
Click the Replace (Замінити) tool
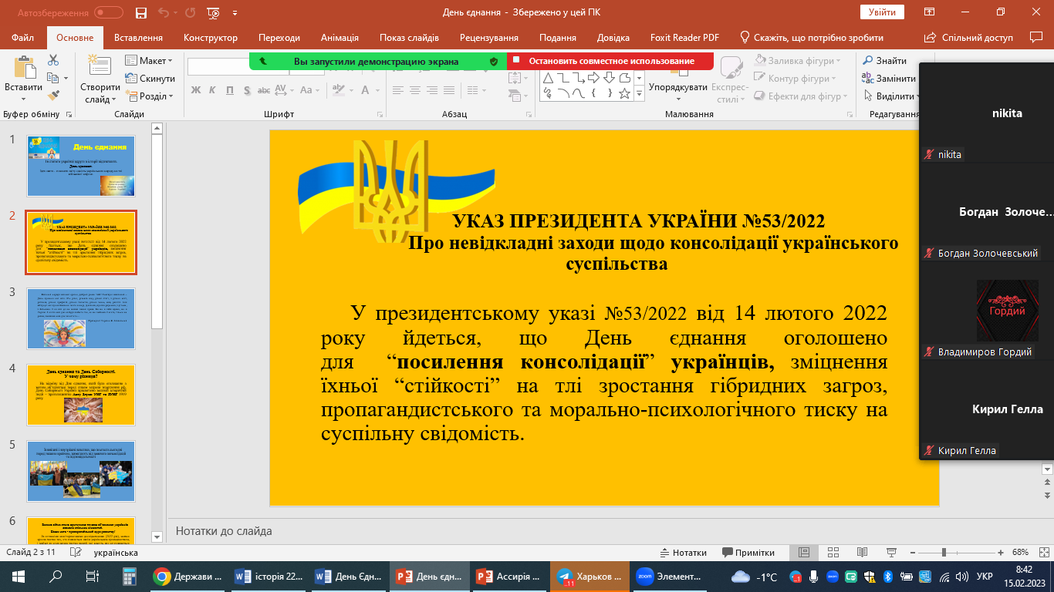[889, 79]
